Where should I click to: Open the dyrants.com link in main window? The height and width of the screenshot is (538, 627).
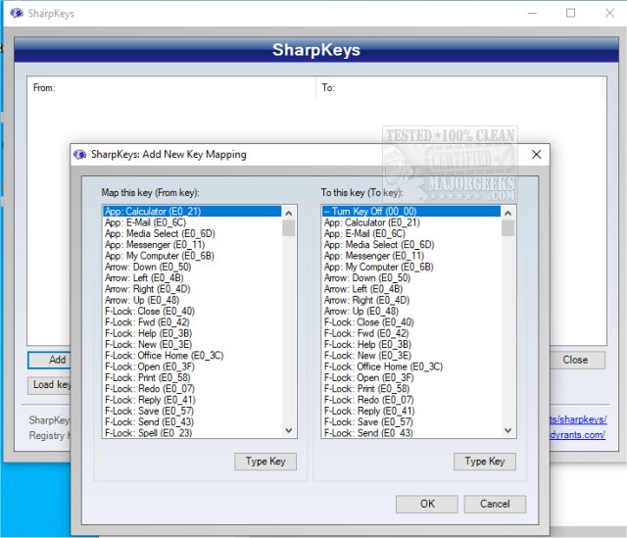pos(578,435)
